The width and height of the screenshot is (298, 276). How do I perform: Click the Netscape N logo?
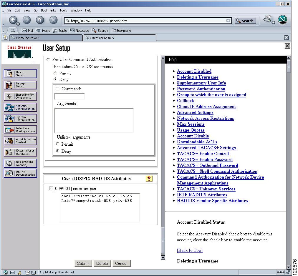[283, 20]
